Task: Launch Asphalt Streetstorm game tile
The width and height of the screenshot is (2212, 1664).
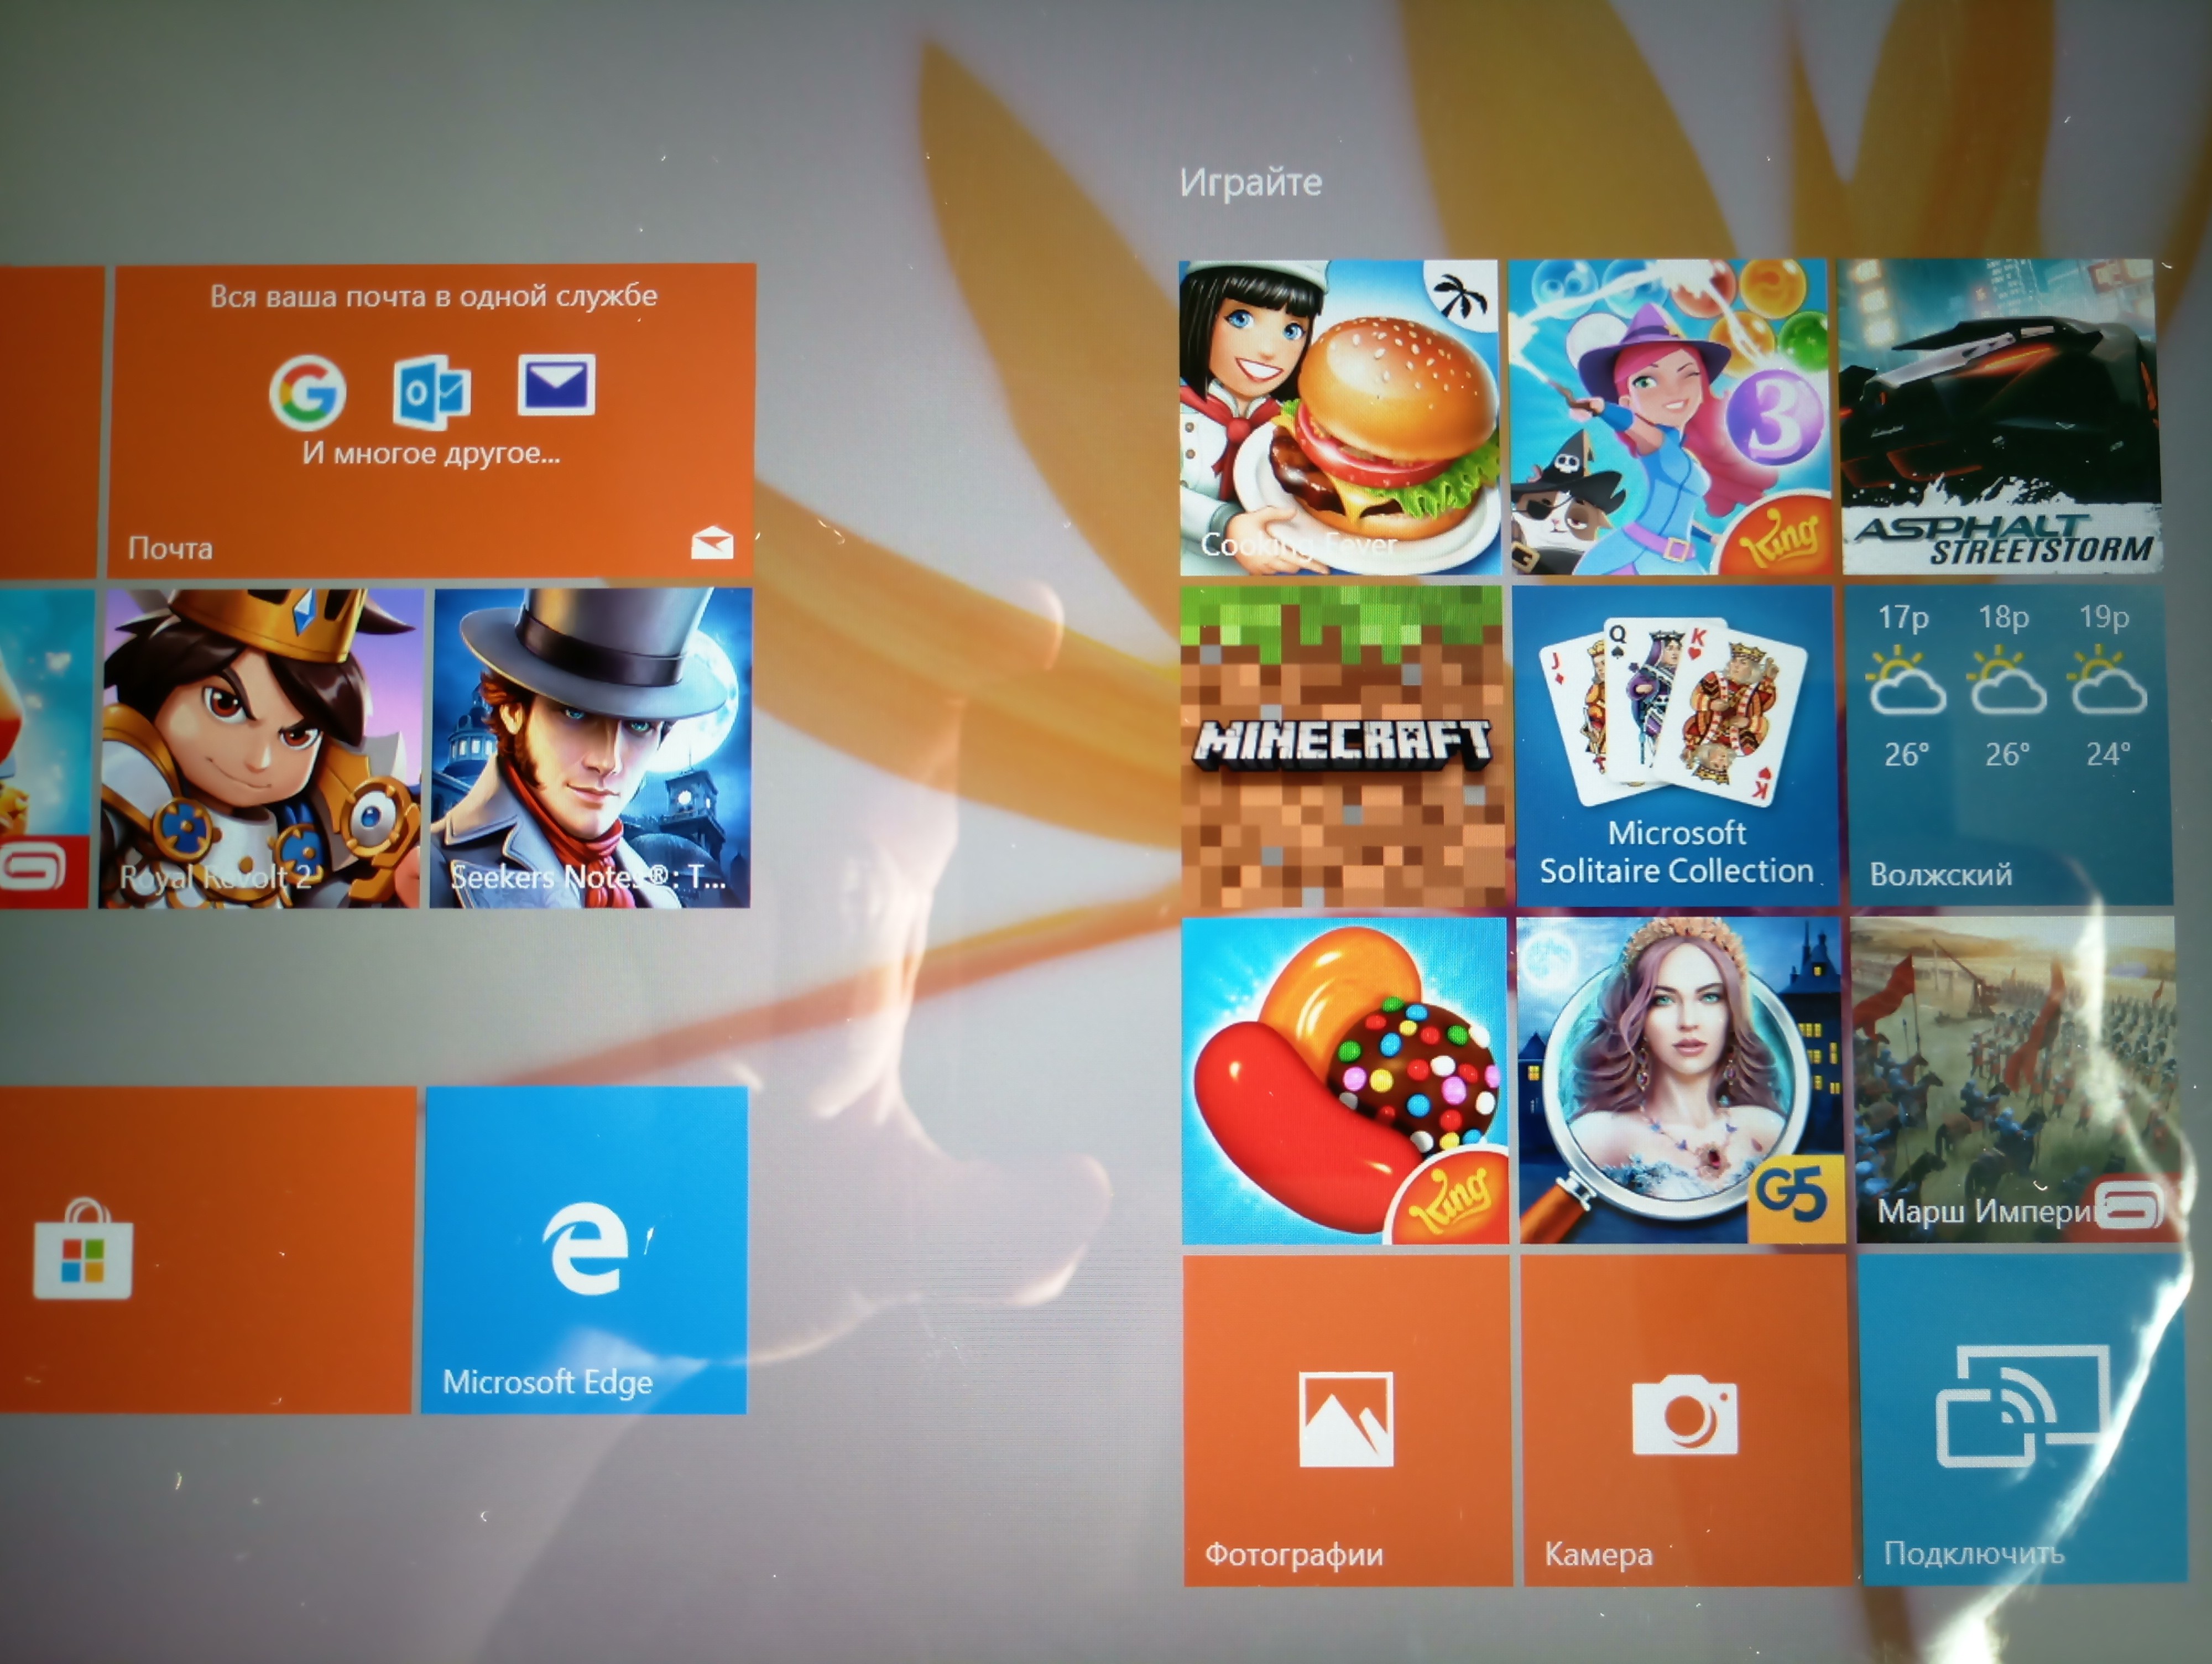Action: [1999, 416]
